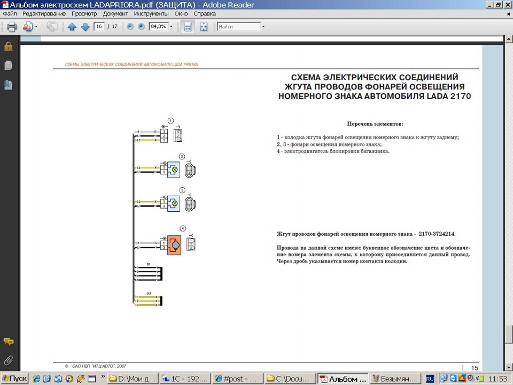Click the Альбом ... Adobe Reader taskbar button

(344, 379)
